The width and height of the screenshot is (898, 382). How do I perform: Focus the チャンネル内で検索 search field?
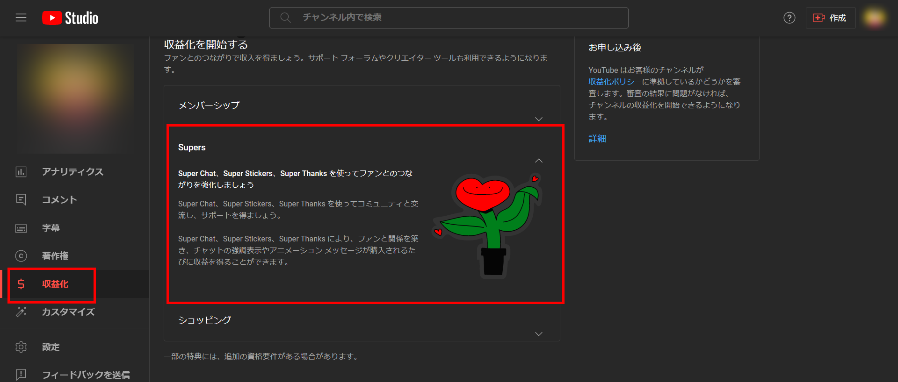449,18
